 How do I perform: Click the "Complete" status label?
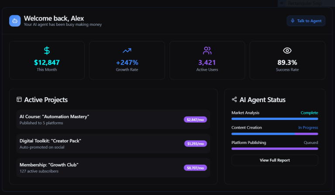309,113
